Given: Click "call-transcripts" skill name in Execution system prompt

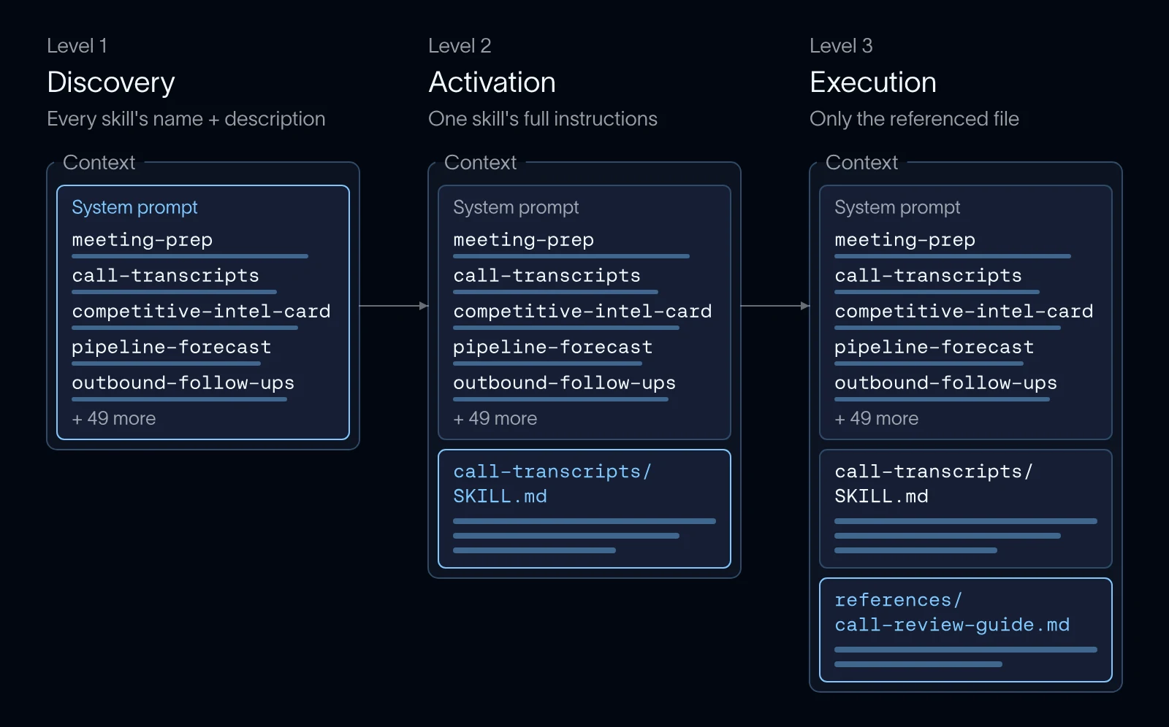Looking at the screenshot, I should coord(929,275).
